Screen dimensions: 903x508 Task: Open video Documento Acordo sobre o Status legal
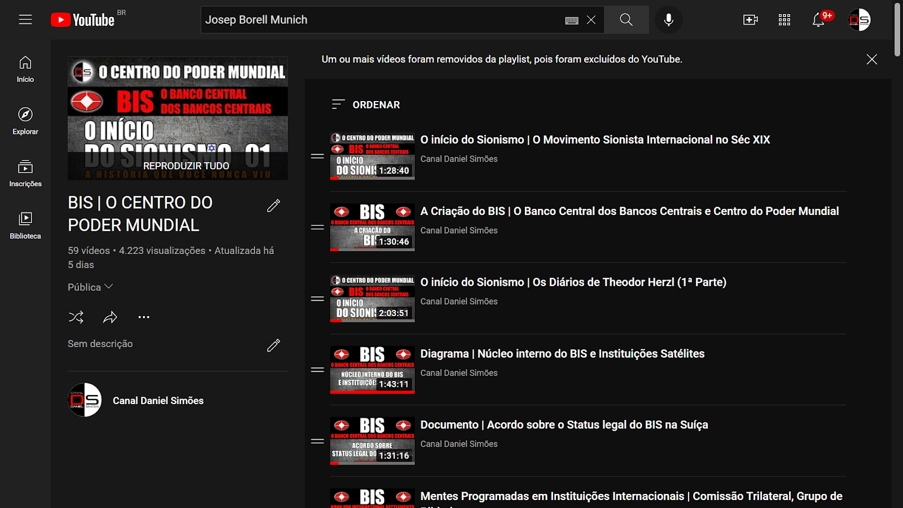[564, 424]
